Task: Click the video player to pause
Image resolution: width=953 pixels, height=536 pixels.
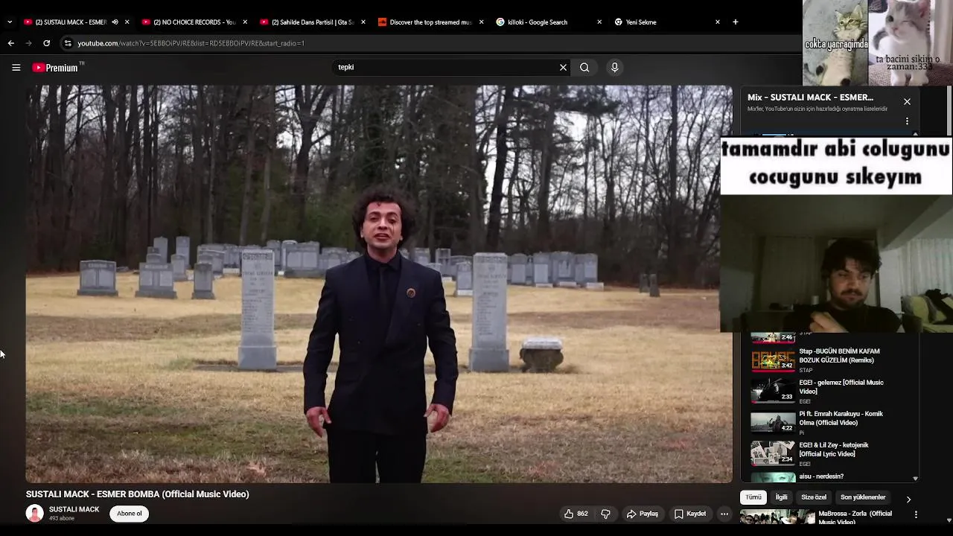Action: [379, 284]
